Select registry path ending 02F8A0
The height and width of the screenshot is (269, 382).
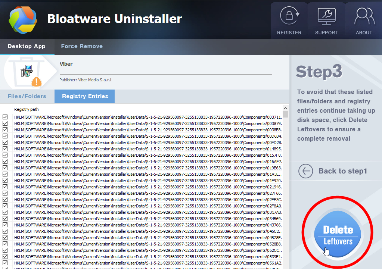click(148, 206)
